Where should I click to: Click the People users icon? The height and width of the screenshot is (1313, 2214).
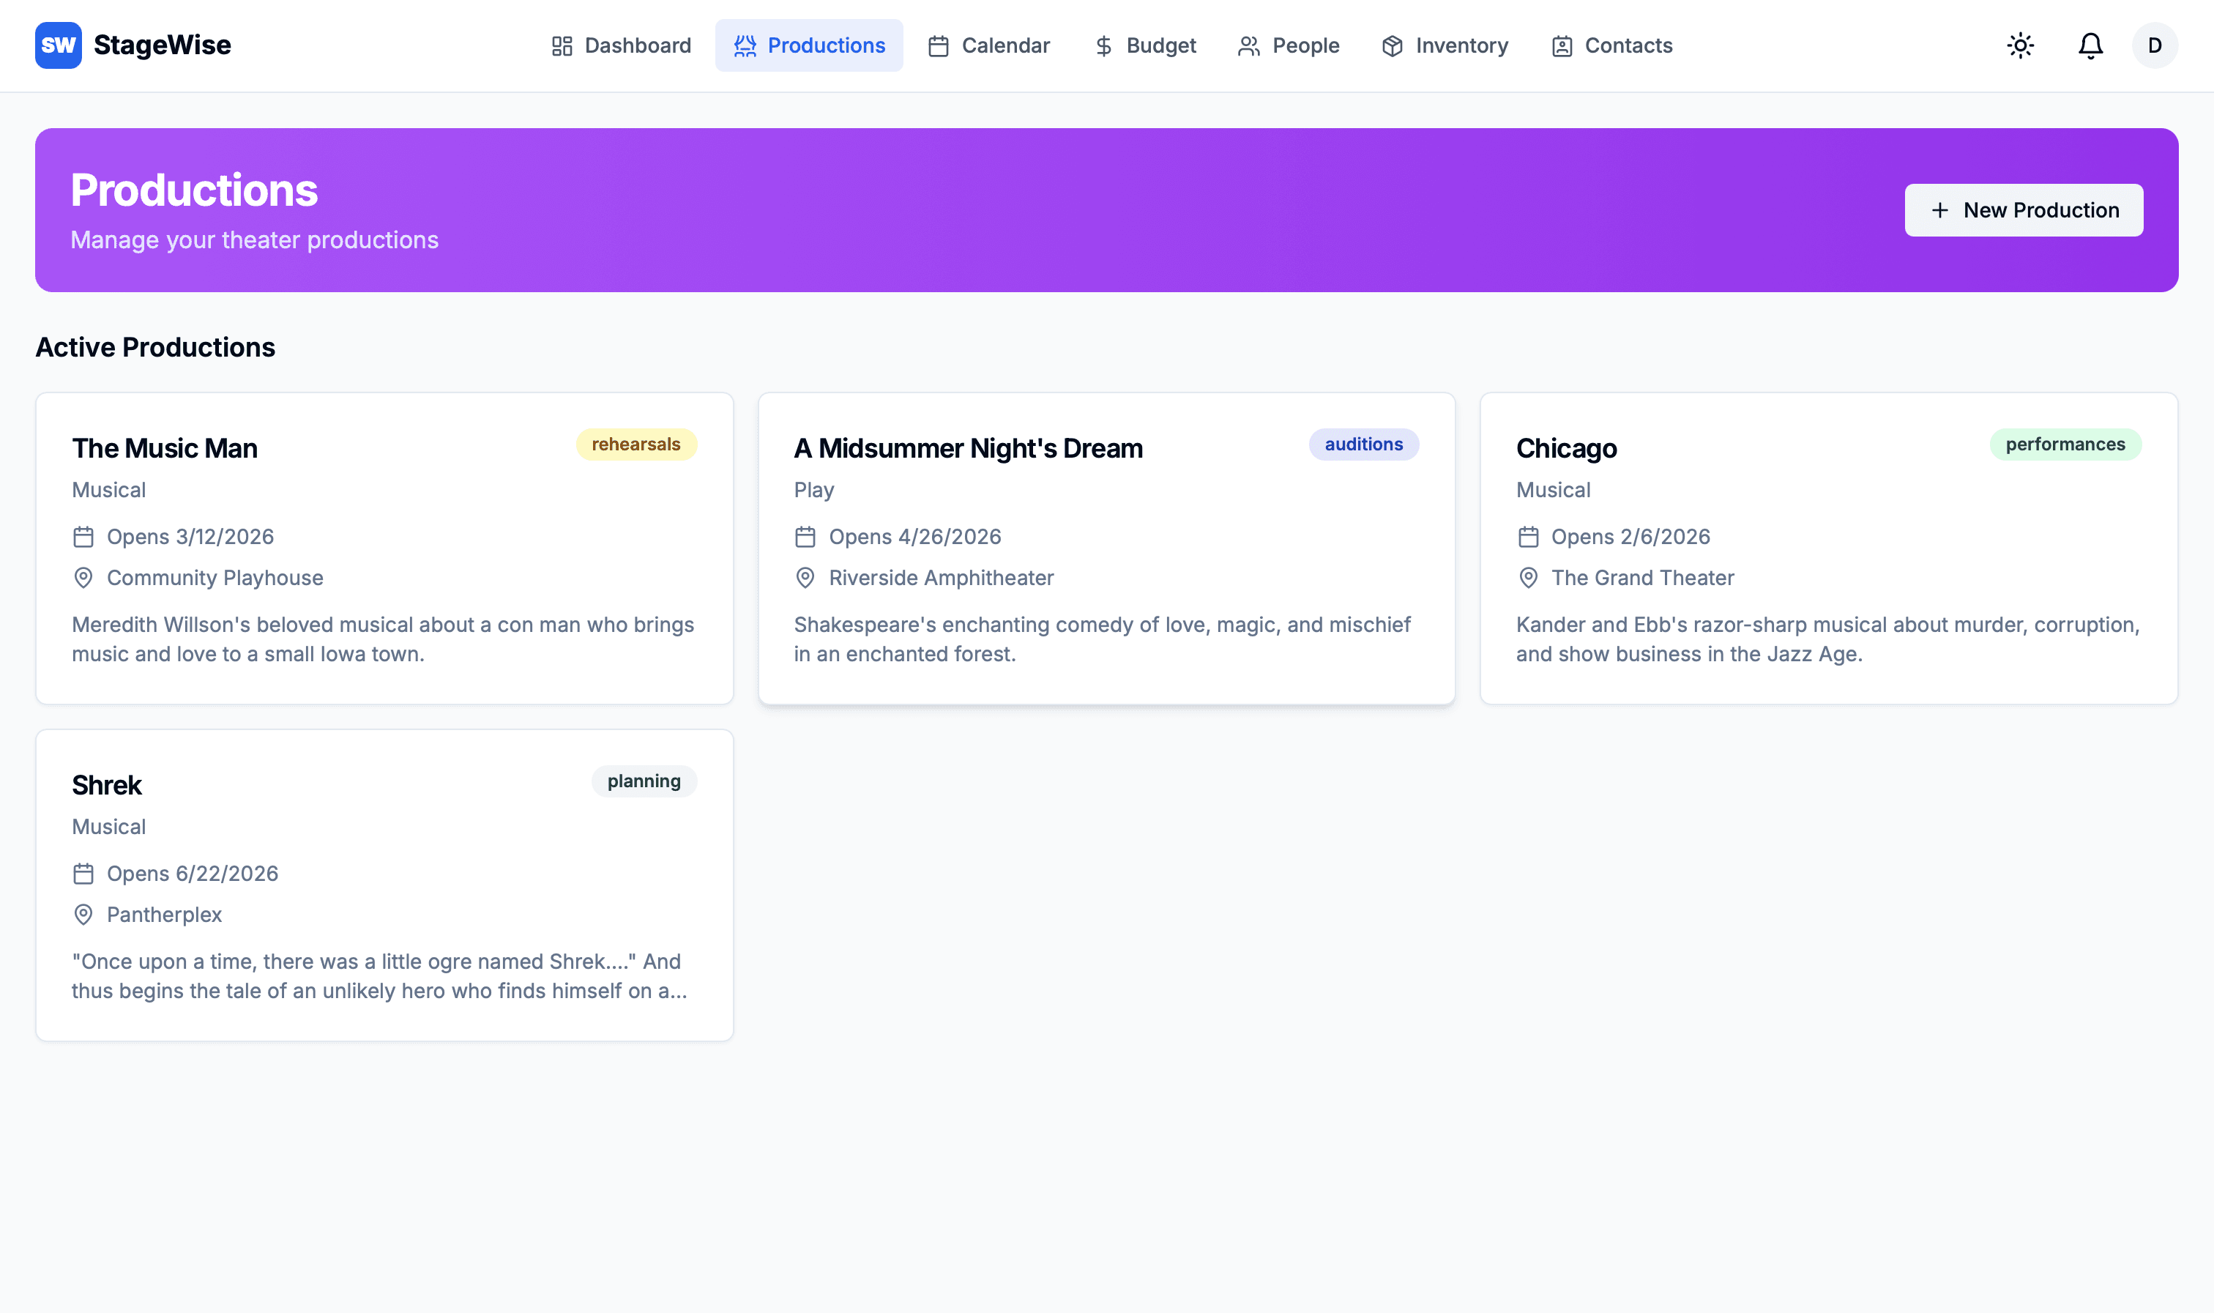tap(1248, 46)
